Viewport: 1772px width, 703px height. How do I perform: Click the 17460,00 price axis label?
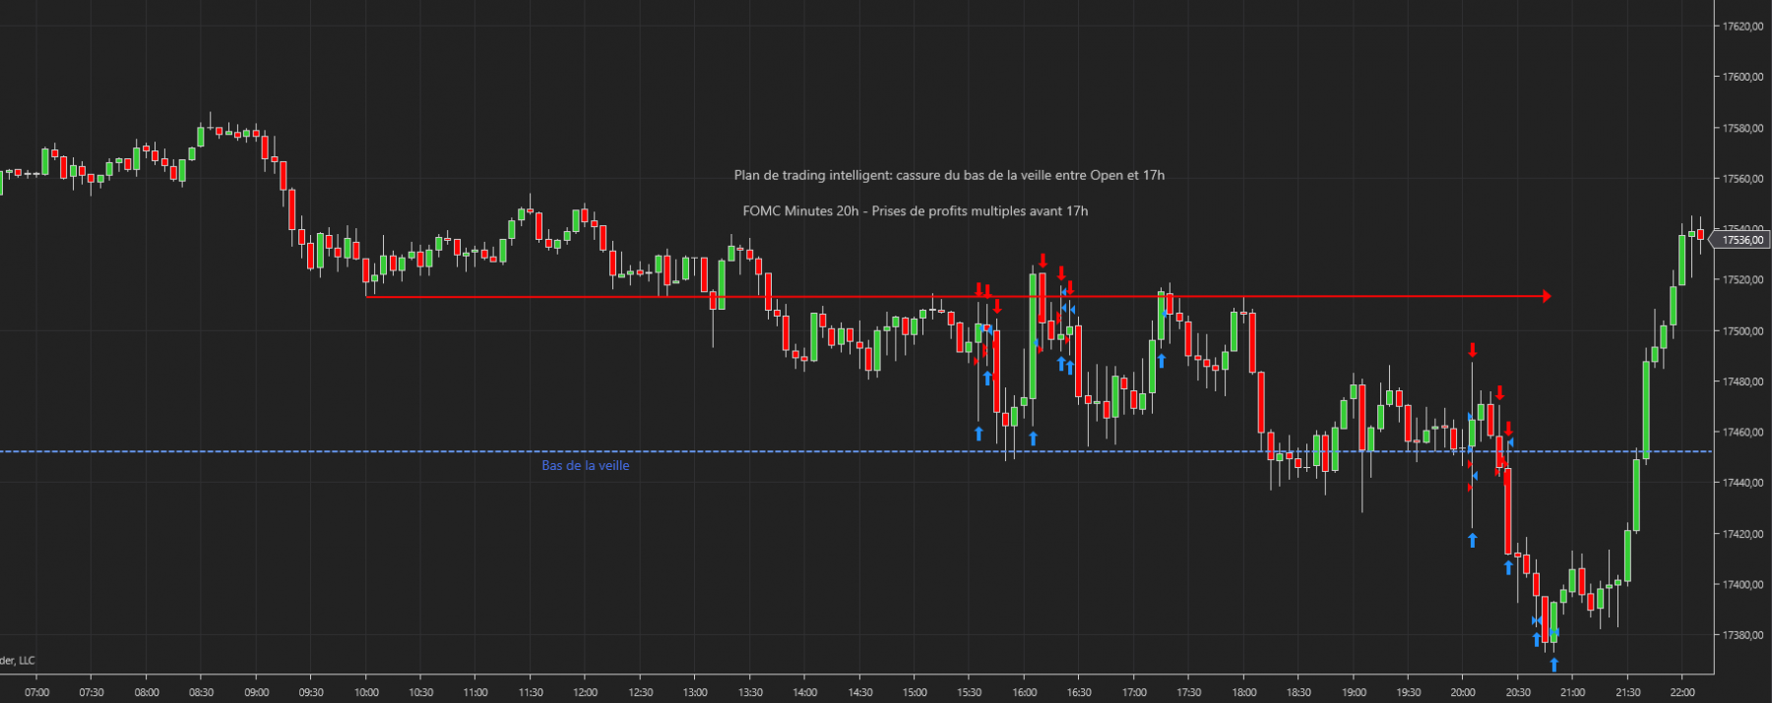point(1742,433)
